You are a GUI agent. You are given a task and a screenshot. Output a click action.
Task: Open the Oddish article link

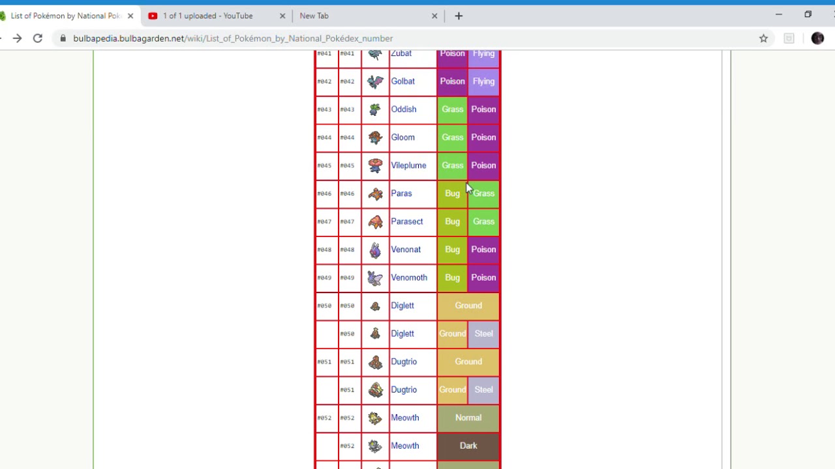pos(403,109)
